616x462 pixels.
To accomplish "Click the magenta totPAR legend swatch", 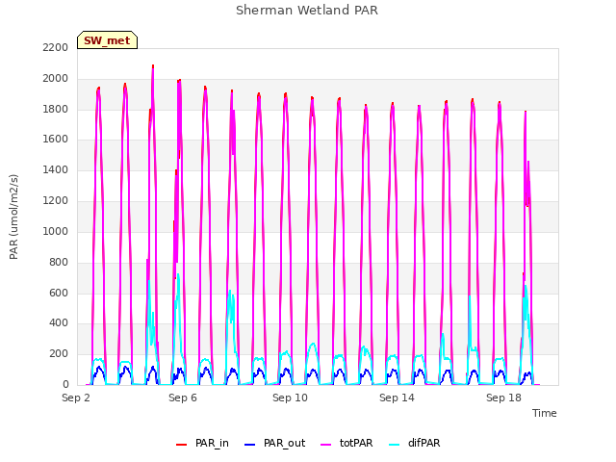I will coord(326,445).
